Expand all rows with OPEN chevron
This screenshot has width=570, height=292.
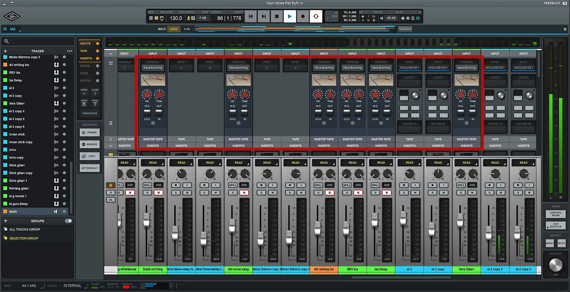pos(84,94)
